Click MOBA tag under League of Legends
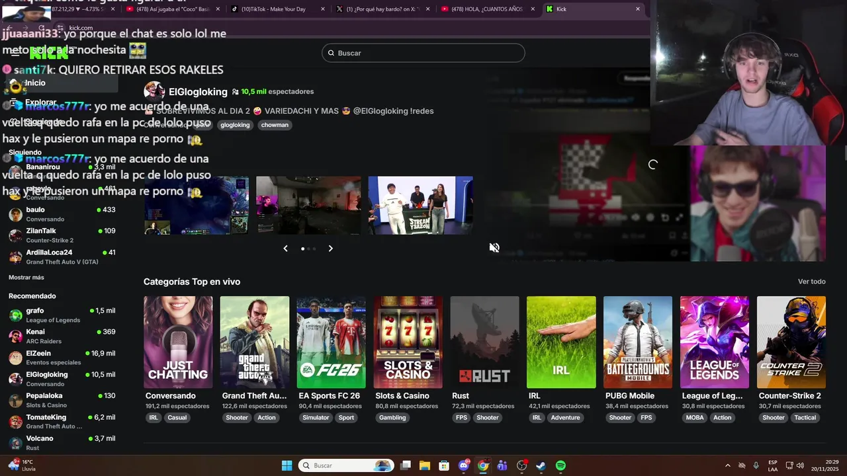 click(x=695, y=418)
